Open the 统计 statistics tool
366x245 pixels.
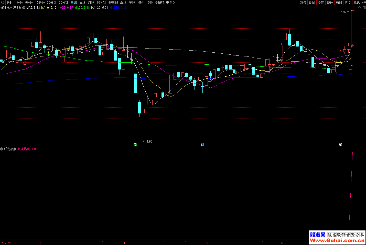(330, 3)
